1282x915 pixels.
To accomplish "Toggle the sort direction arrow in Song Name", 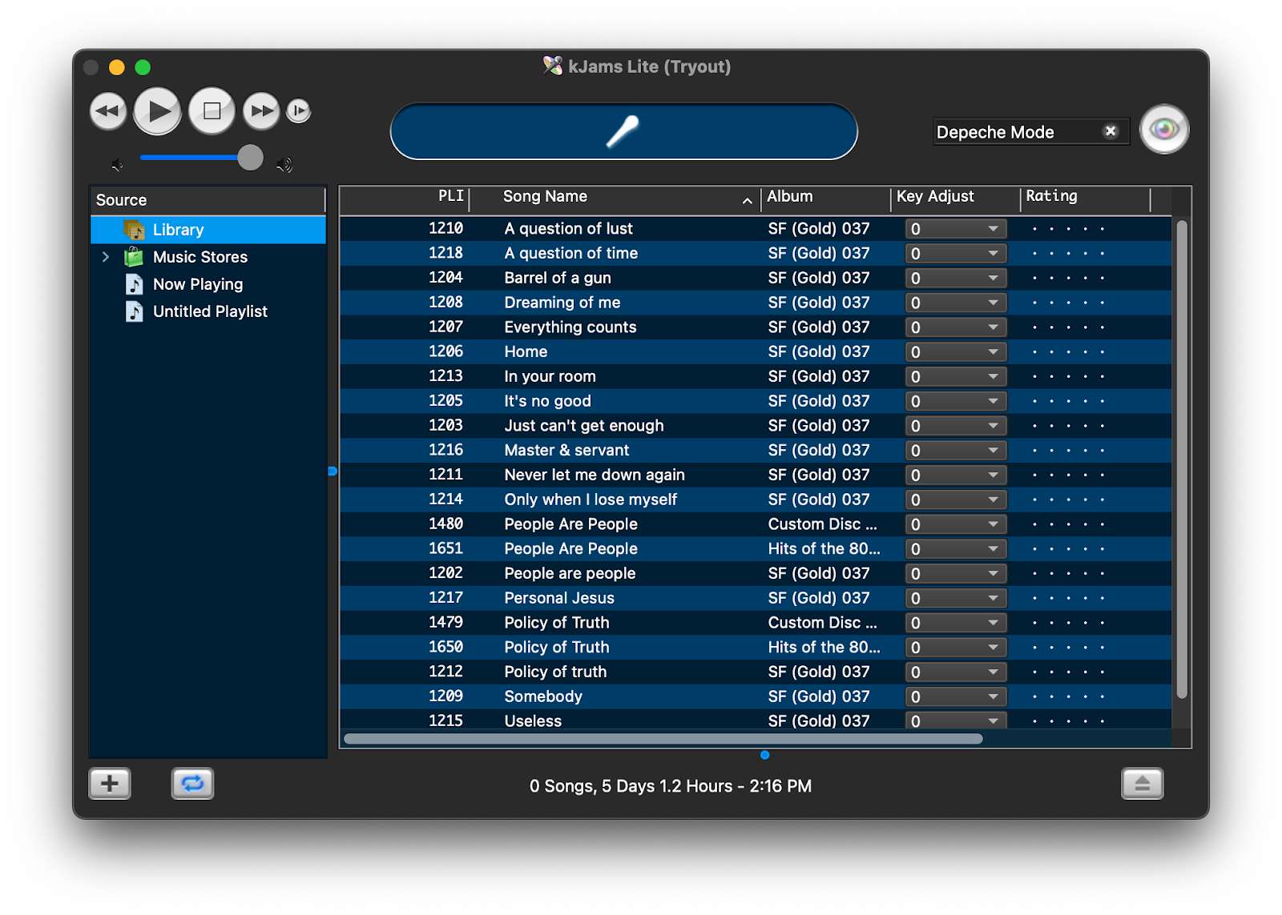I will click(747, 201).
